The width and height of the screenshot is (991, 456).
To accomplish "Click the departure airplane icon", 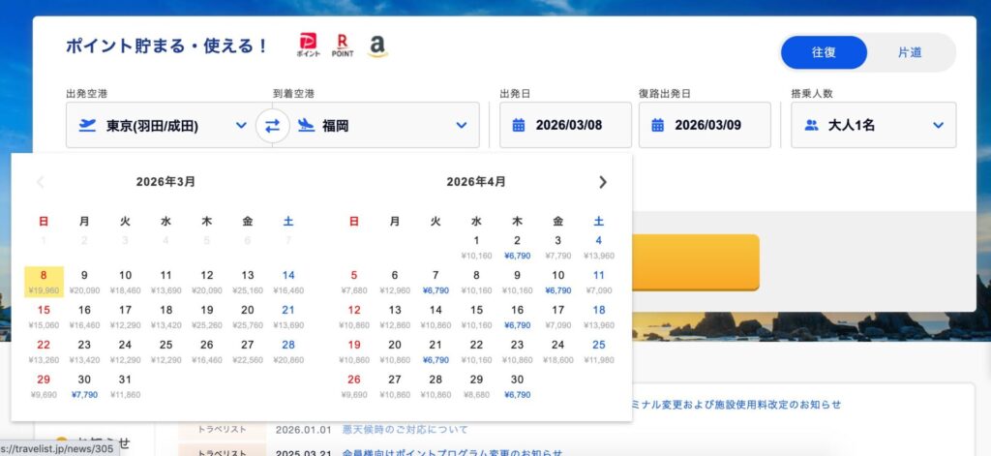I will point(89,125).
